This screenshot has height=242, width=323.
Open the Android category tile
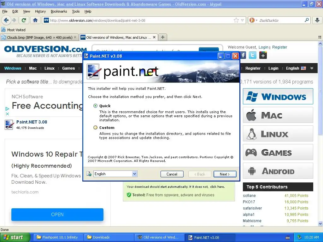278,171
